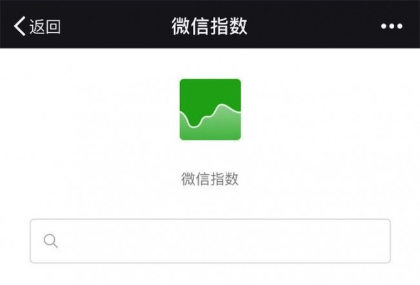Click the magnifying glass search icon
Screen dimensions: 420x285
[50, 241]
